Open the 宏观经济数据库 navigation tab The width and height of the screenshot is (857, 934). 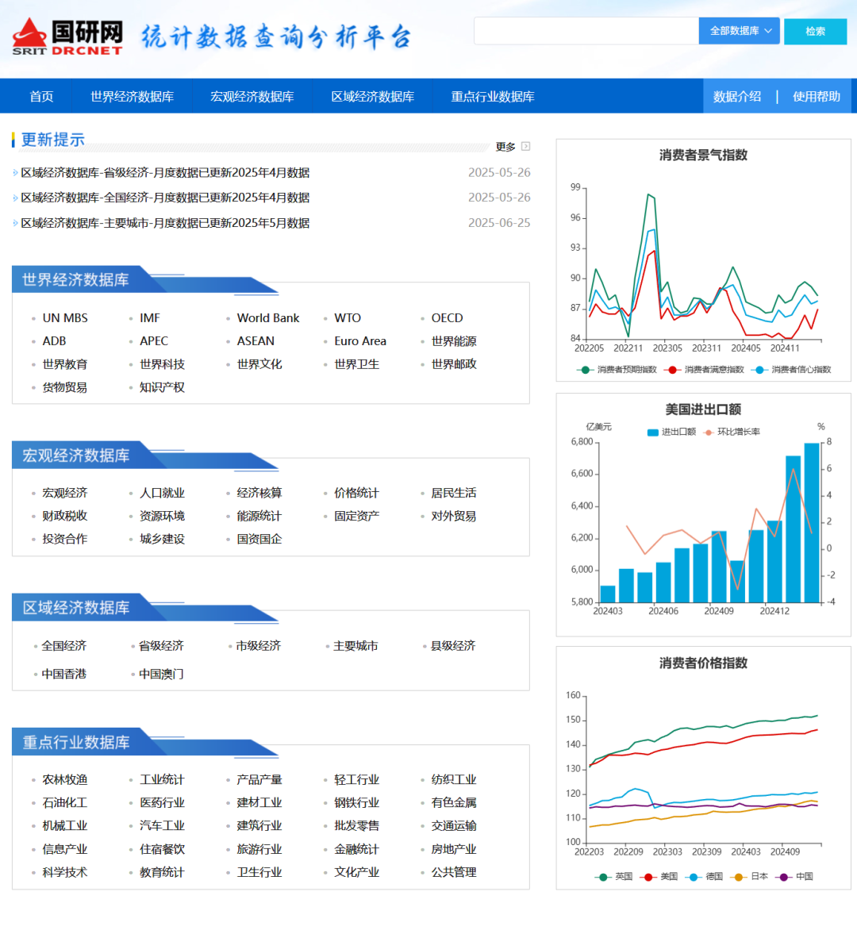[x=252, y=97]
